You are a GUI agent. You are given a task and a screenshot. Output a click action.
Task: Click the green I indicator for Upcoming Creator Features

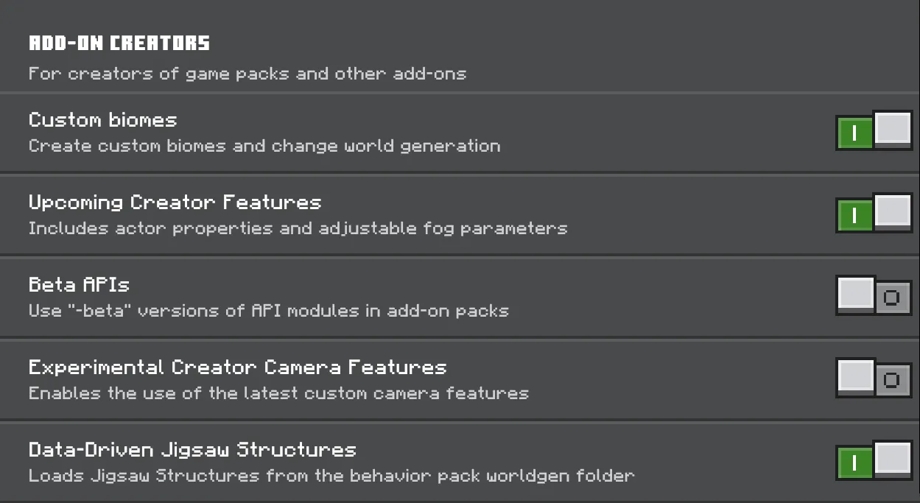pos(854,217)
